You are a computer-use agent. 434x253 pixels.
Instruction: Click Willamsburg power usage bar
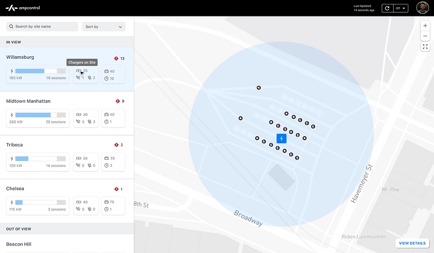point(40,71)
